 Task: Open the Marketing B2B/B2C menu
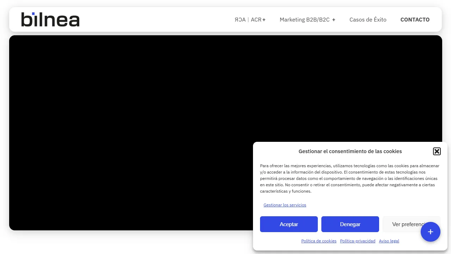[x=305, y=20]
